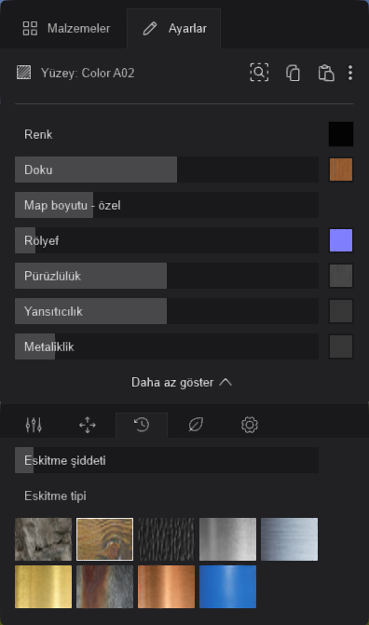Open the leaf foliage sub-tab
The image size is (369, 625).
click(196, 425)
